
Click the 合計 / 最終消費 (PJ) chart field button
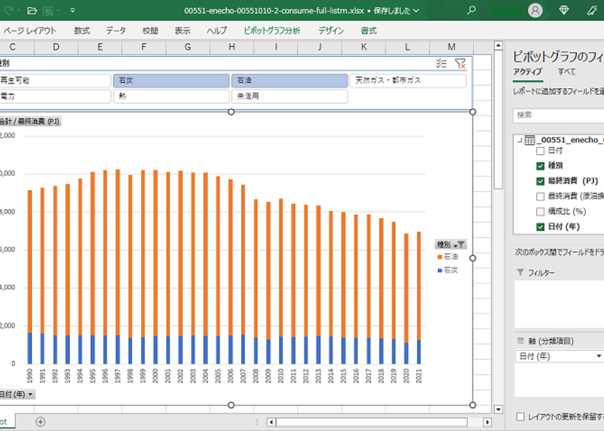coord(29,121)
